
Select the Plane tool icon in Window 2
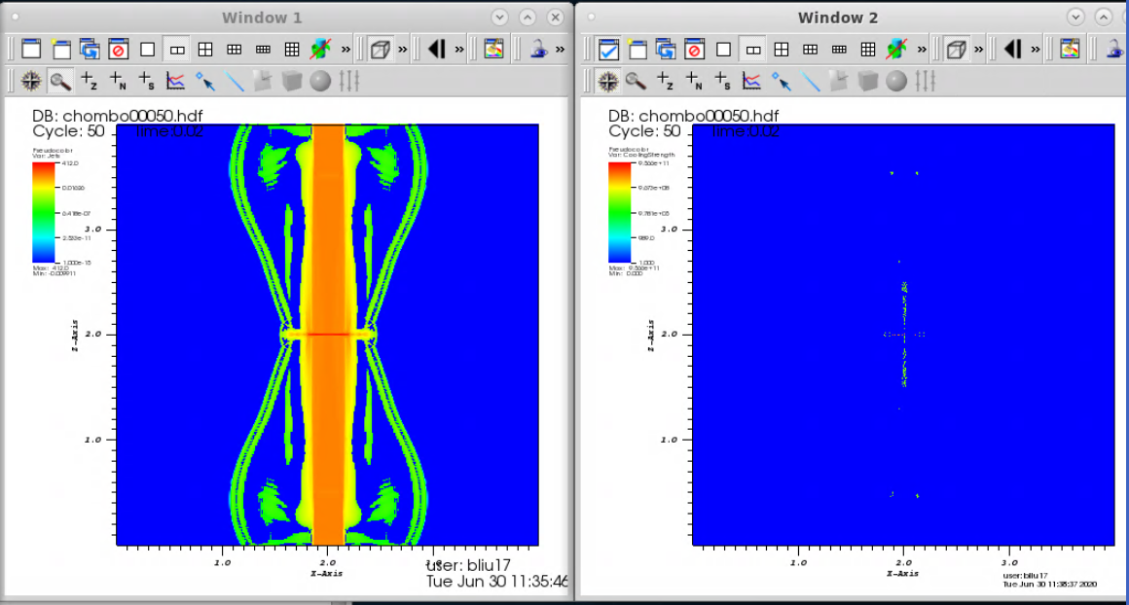839,82
